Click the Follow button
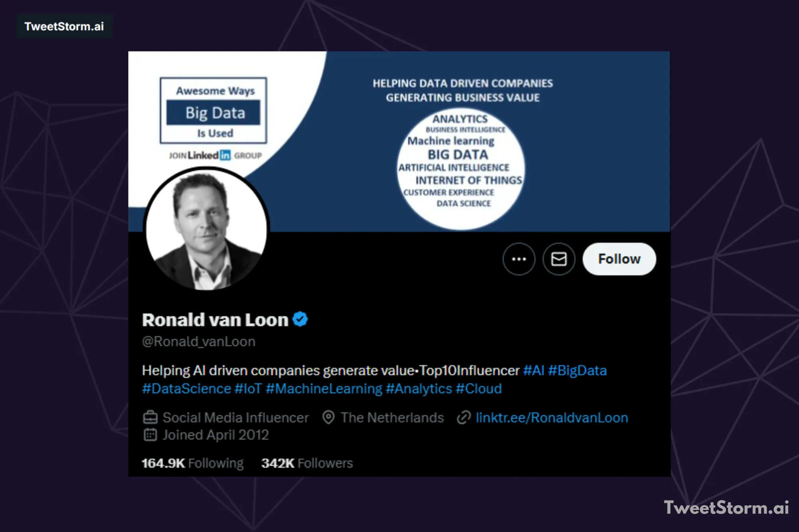The height and width of the screenshot is (532, 799). click(x=618, y=259)
